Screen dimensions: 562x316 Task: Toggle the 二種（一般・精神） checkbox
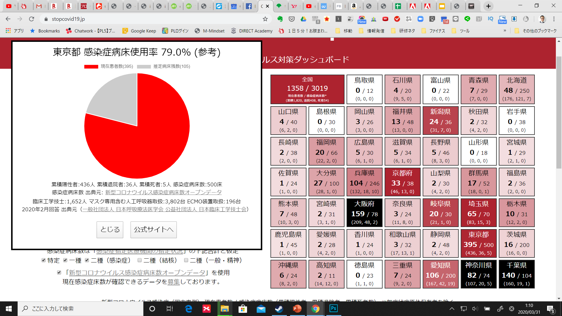[x=186, y=260]
